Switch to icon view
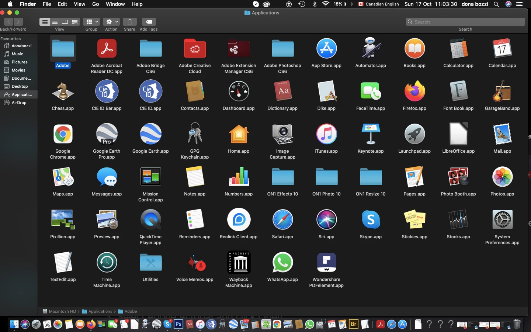 (45, 22)
